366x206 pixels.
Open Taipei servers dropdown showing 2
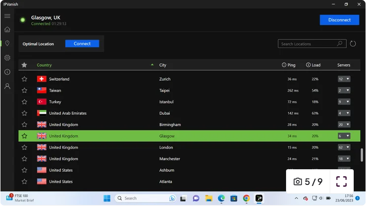(344, 90)
